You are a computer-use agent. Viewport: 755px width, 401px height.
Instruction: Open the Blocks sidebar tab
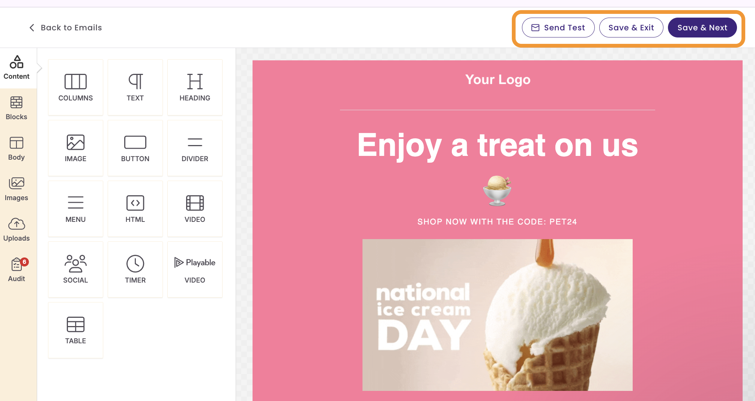click(x=17, y=108)
